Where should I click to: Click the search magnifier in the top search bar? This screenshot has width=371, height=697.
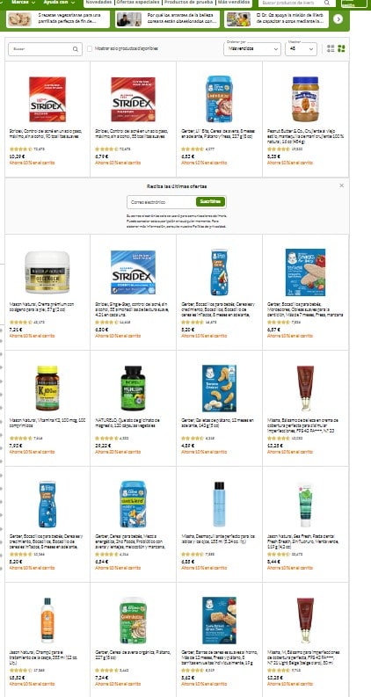[327, 3]
